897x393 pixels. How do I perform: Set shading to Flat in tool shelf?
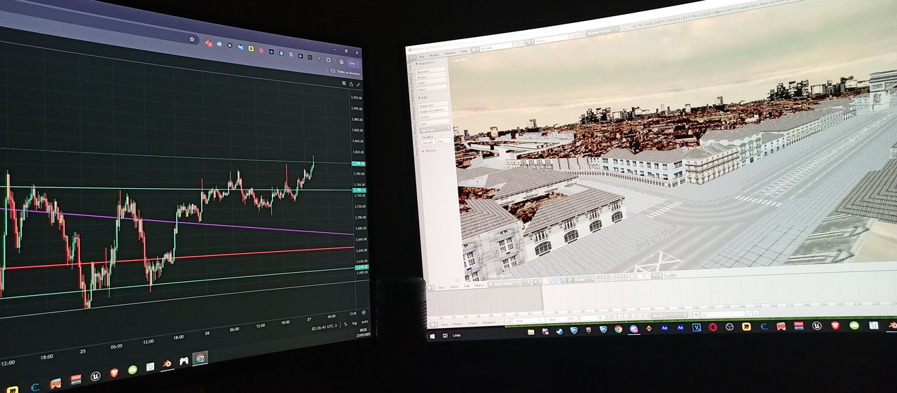(444, 141)
